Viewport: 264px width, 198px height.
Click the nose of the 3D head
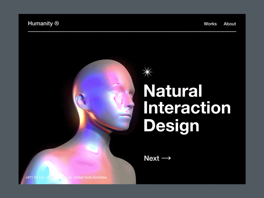pyautogui.click(x=131, y=103)
